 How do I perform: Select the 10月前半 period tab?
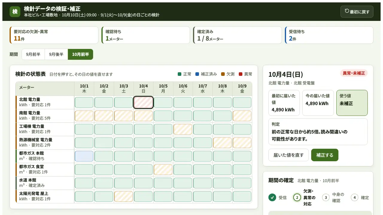(80, 54)
